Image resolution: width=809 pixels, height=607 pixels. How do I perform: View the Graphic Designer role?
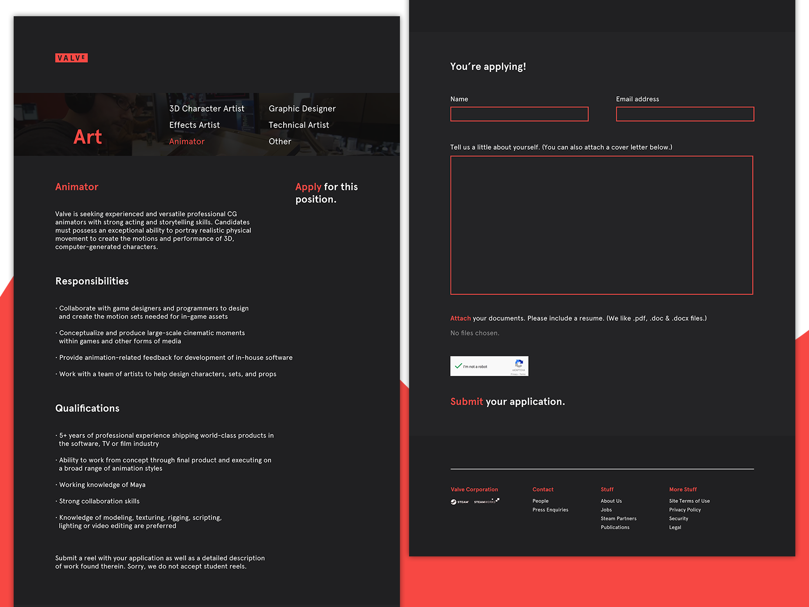coord(302,108)
